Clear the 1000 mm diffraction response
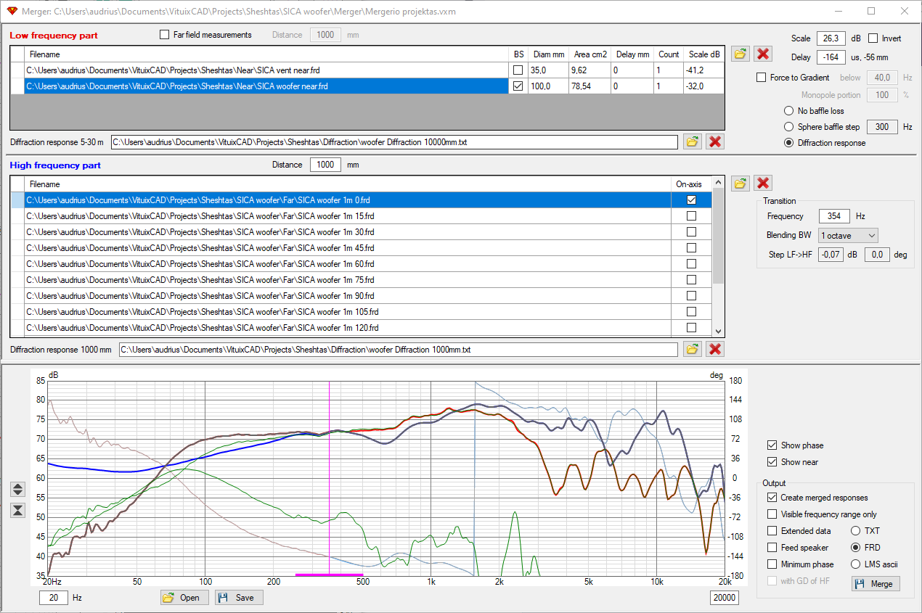The width and height of the screenshot is (922, 613). [715, 349]
